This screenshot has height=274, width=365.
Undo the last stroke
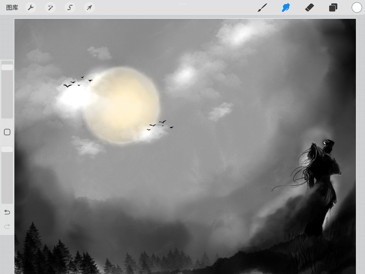point(7,212)
